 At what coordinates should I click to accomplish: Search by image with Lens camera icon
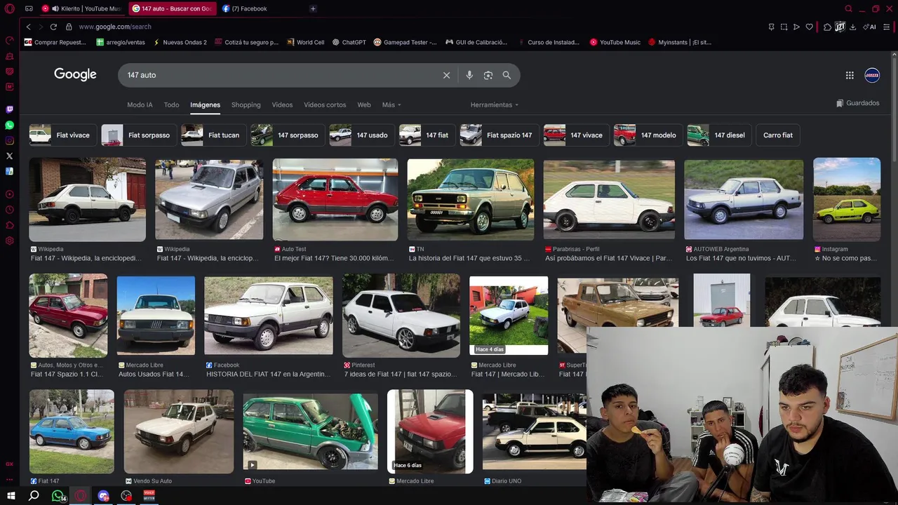[488, 75]
